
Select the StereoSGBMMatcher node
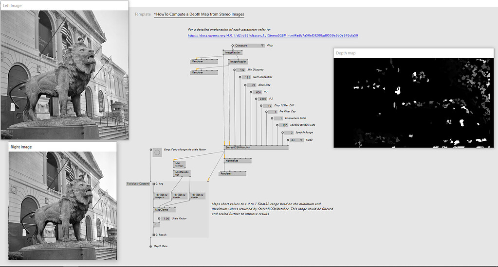[x=256, y=148]
